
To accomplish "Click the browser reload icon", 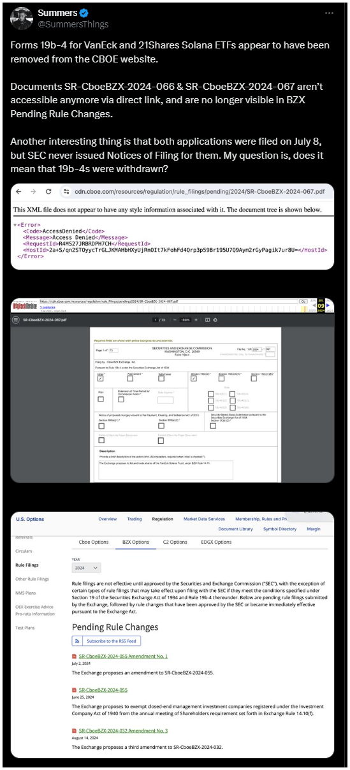I will (48, 191).
